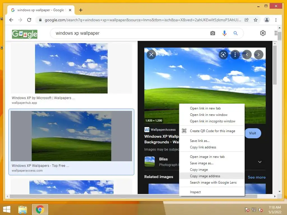The image size is (287, 215).
Task: Open the Windows XP Wallpapers Backgrounds title
Action: click(162, 139)
